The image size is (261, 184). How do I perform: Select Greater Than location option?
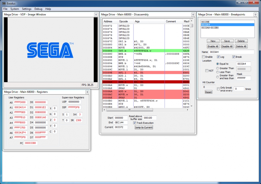(x=218, y=68)
